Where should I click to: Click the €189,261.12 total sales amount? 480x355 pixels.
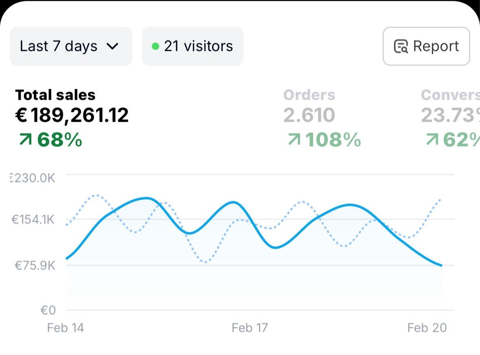tap(72, 116)
